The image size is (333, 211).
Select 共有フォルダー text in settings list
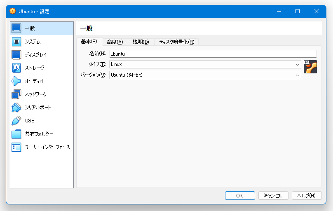tap(39, 134)
